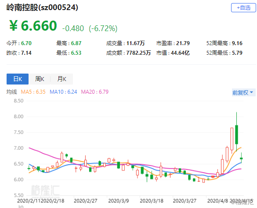The width and height of the screenshot is (257, 208).
Task: Switch to 月K chart tab
Action: click(x=62, y=79)
